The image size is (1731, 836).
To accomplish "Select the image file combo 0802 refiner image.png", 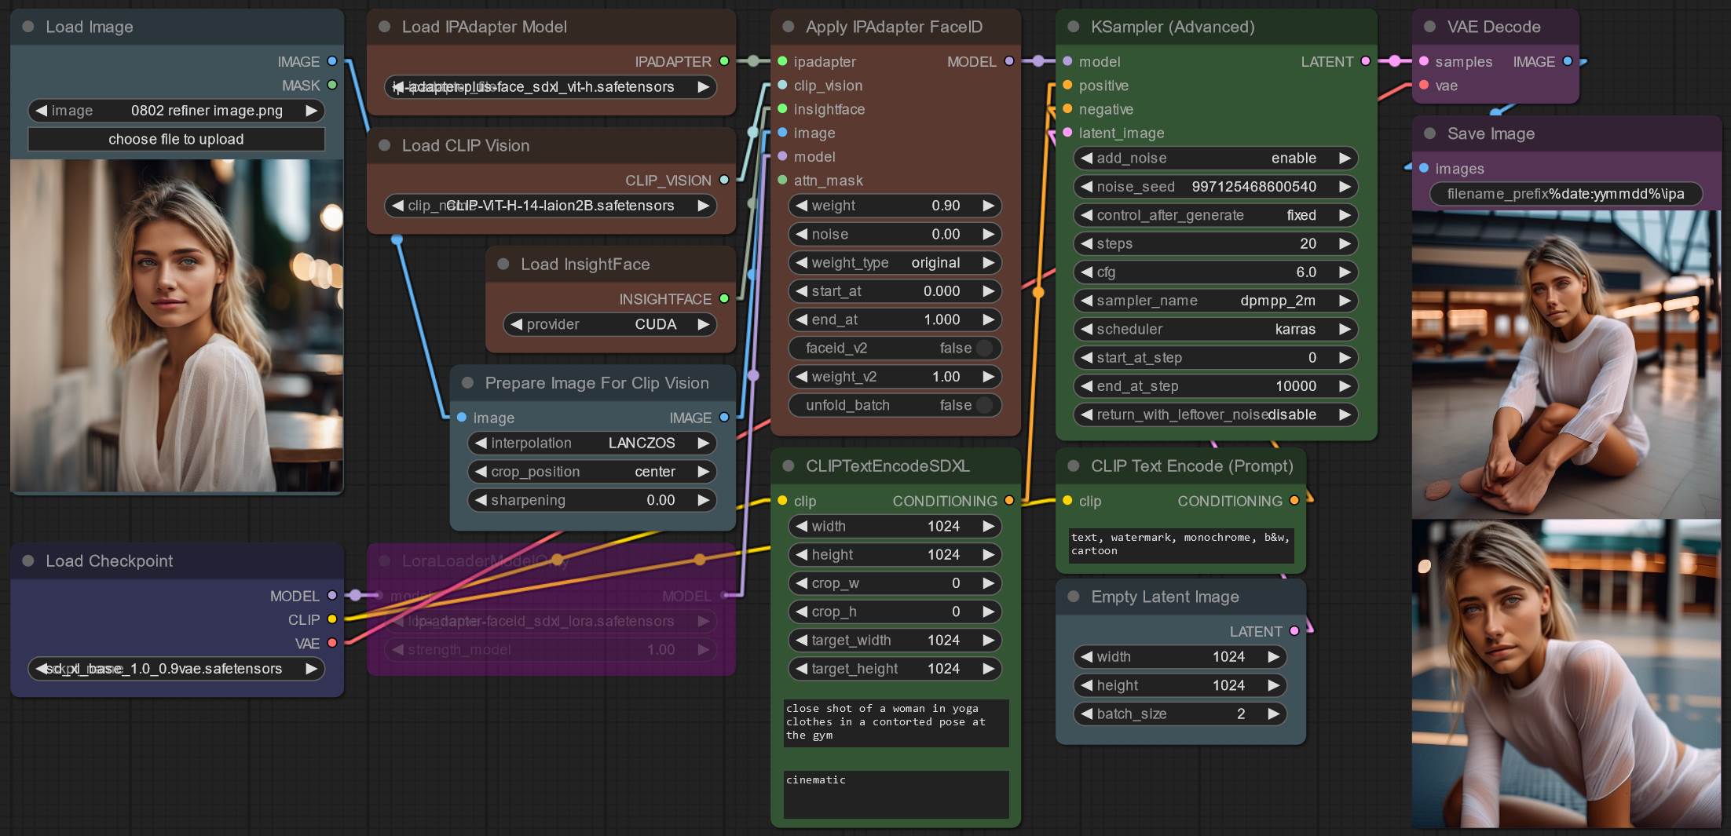I will (176, 111).
